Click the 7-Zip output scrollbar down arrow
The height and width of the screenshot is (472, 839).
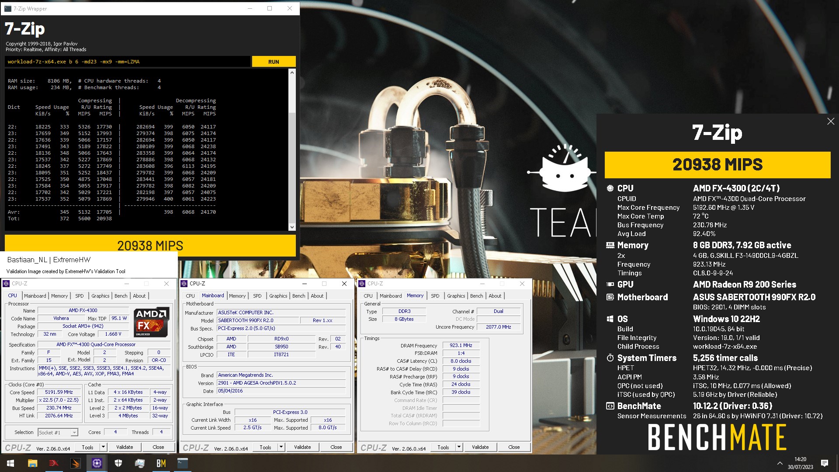pos(292,227)
